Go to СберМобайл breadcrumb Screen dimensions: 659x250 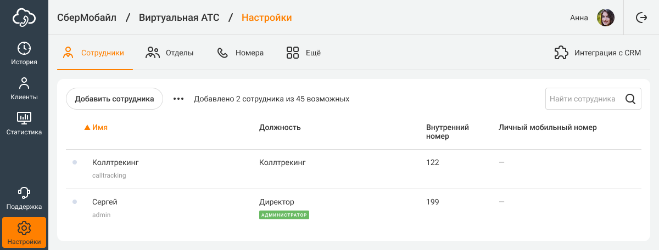(x=87, y=18)
